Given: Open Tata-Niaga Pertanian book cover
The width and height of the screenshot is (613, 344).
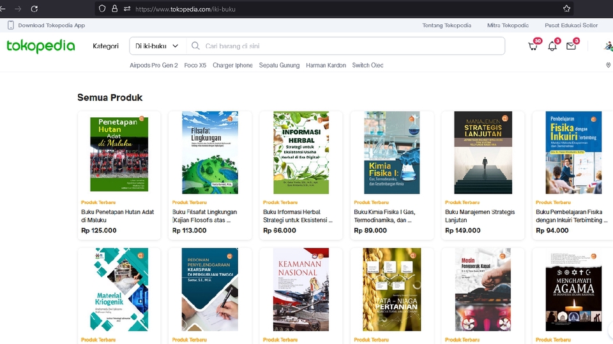Looking at the screenshot, I should point(391,289).
